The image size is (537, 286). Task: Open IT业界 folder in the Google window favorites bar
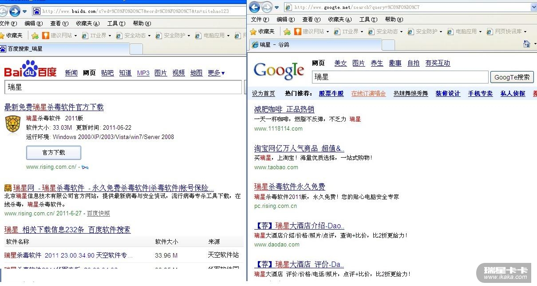click(x=349, y=32)
